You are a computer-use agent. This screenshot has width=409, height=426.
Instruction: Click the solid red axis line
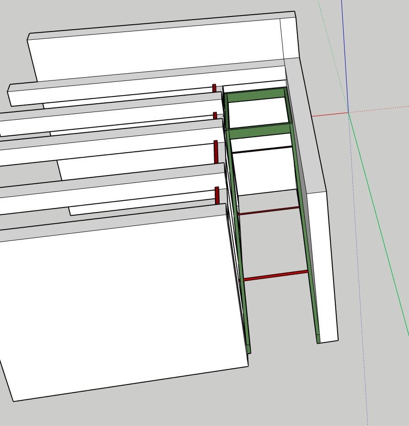click(329, 114)
